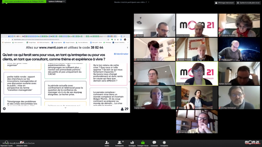This screenshot has height=147, width=262.
Task: Open the Converser chat icon
Action: 154,142
